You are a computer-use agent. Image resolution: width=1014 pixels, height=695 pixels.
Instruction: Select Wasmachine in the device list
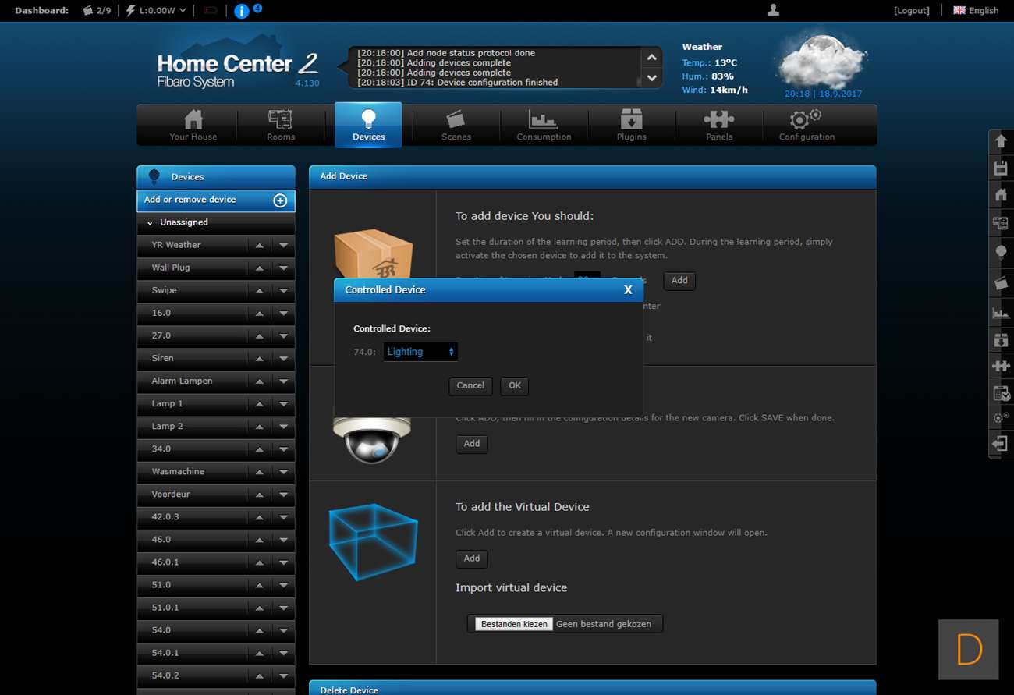(x=178, y=472)
